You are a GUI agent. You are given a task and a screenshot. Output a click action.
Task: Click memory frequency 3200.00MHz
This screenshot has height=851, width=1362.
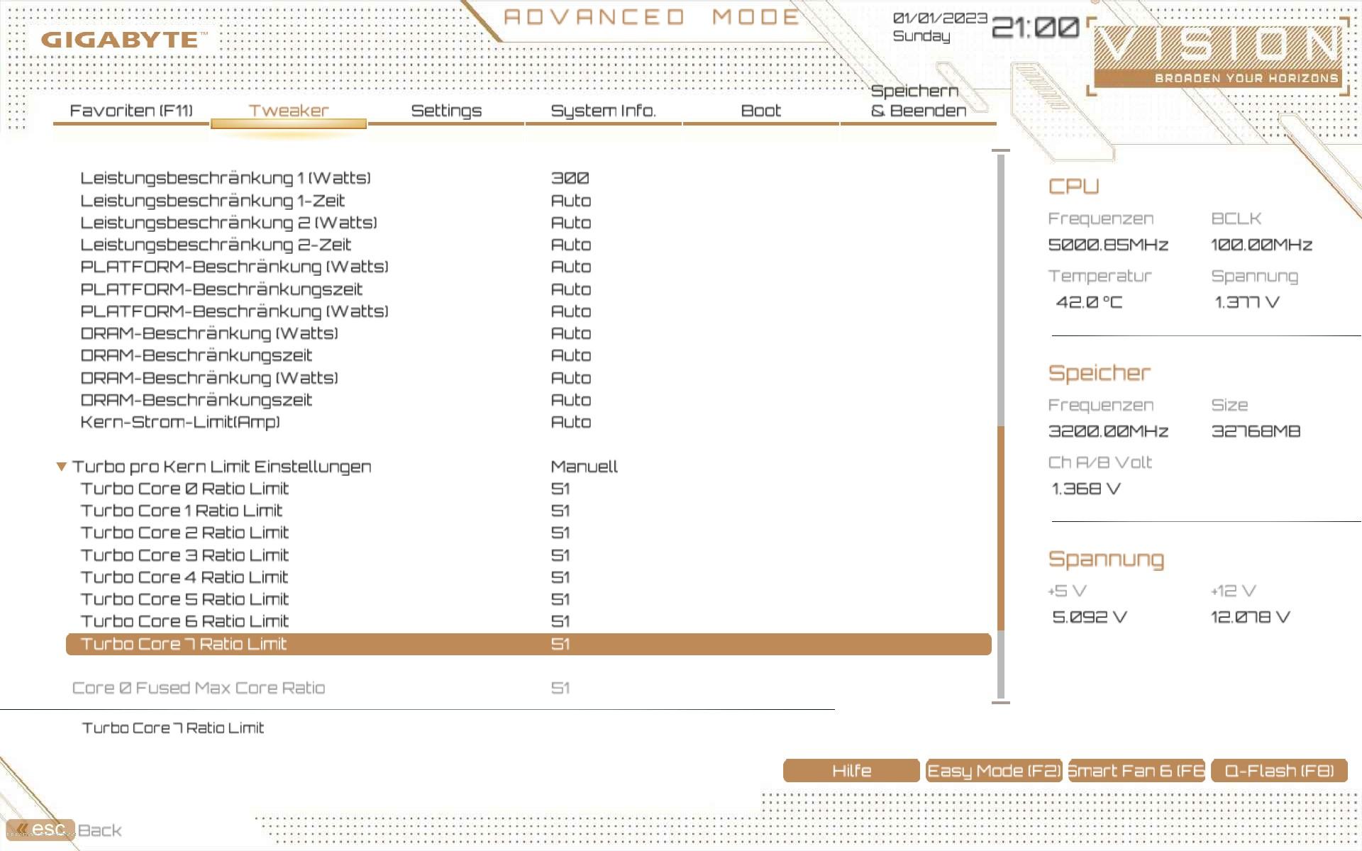[x=1108, y=431]
